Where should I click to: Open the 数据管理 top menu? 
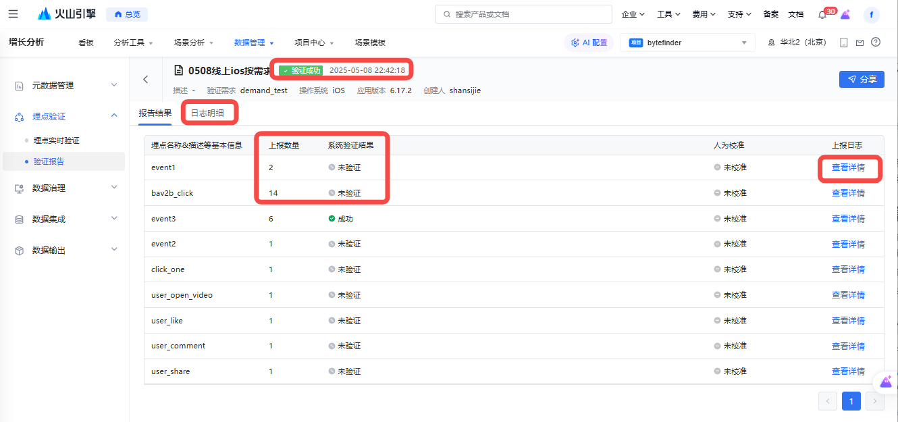[253, 43]
